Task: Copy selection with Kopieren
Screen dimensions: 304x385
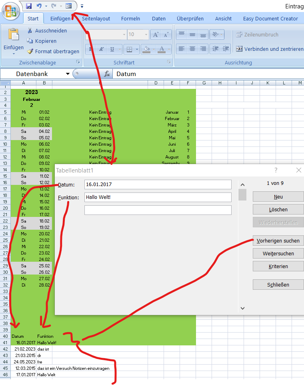Action: (x=42, y=41)
